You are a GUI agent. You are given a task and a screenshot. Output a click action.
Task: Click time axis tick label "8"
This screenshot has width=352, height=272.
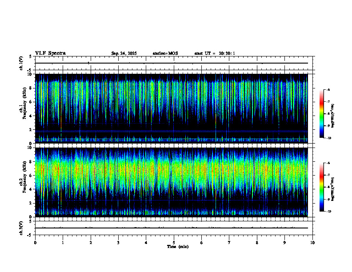(257, 243)
